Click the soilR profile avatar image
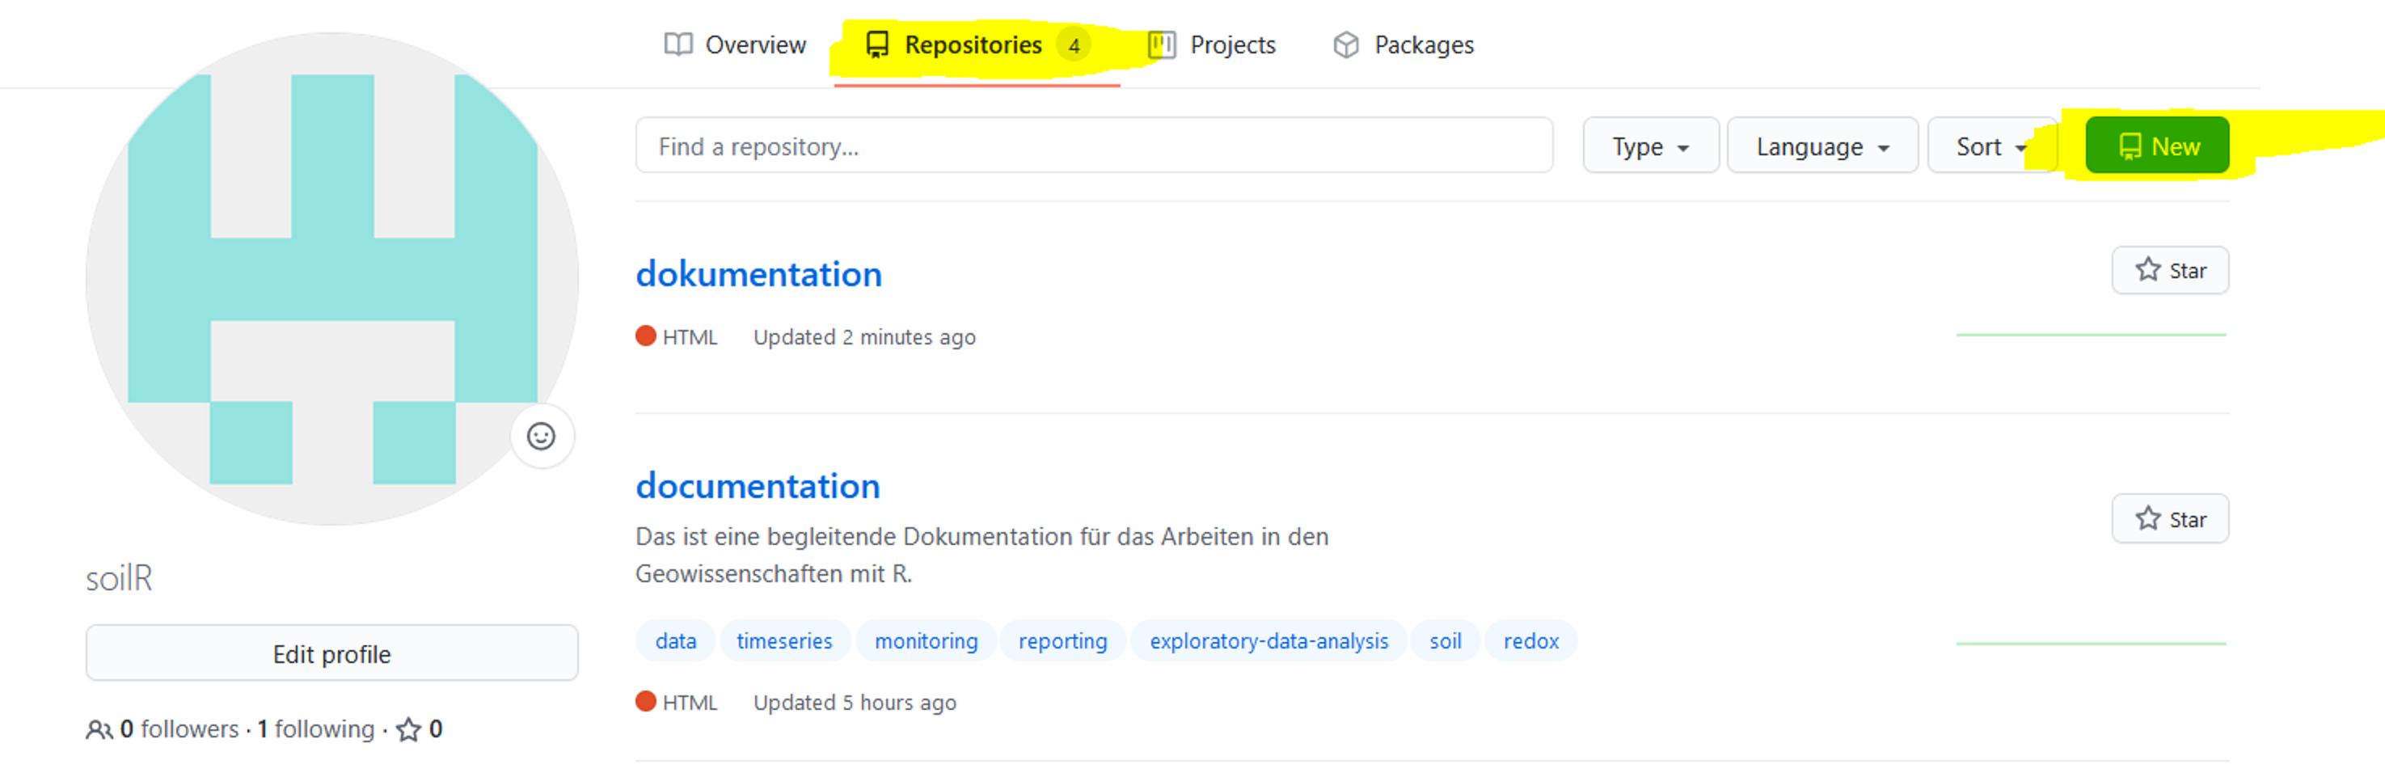Screen dimensions: 2385x773 [331, 279]
